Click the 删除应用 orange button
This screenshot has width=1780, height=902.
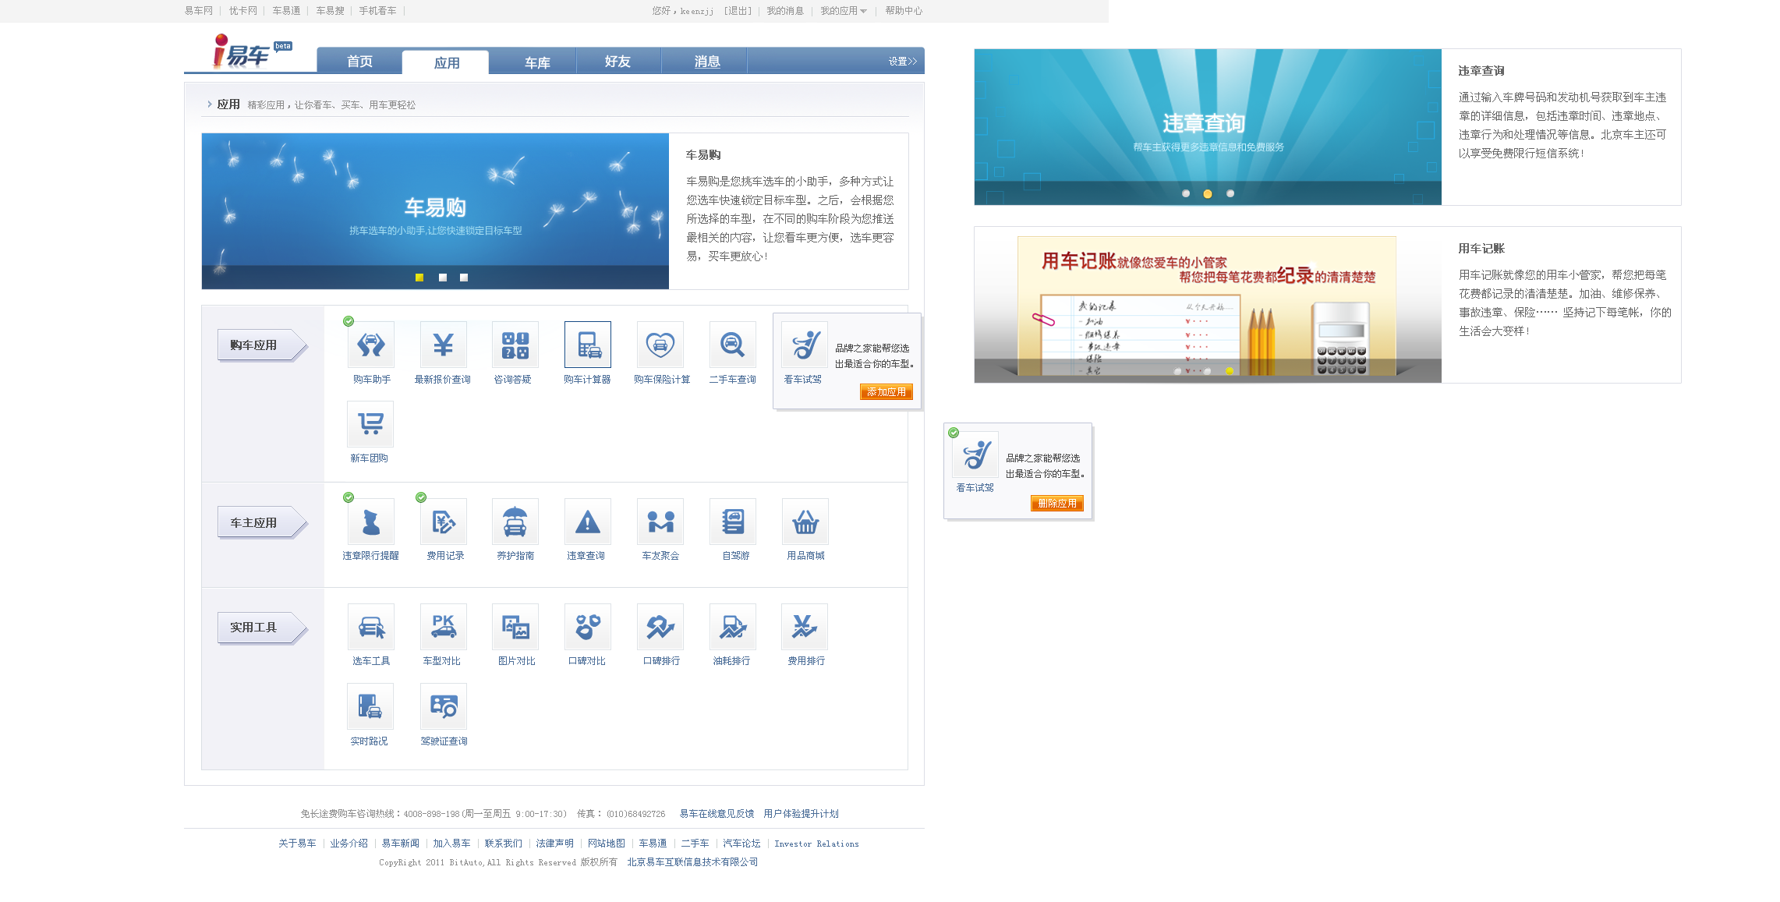tap(1056, 504)
